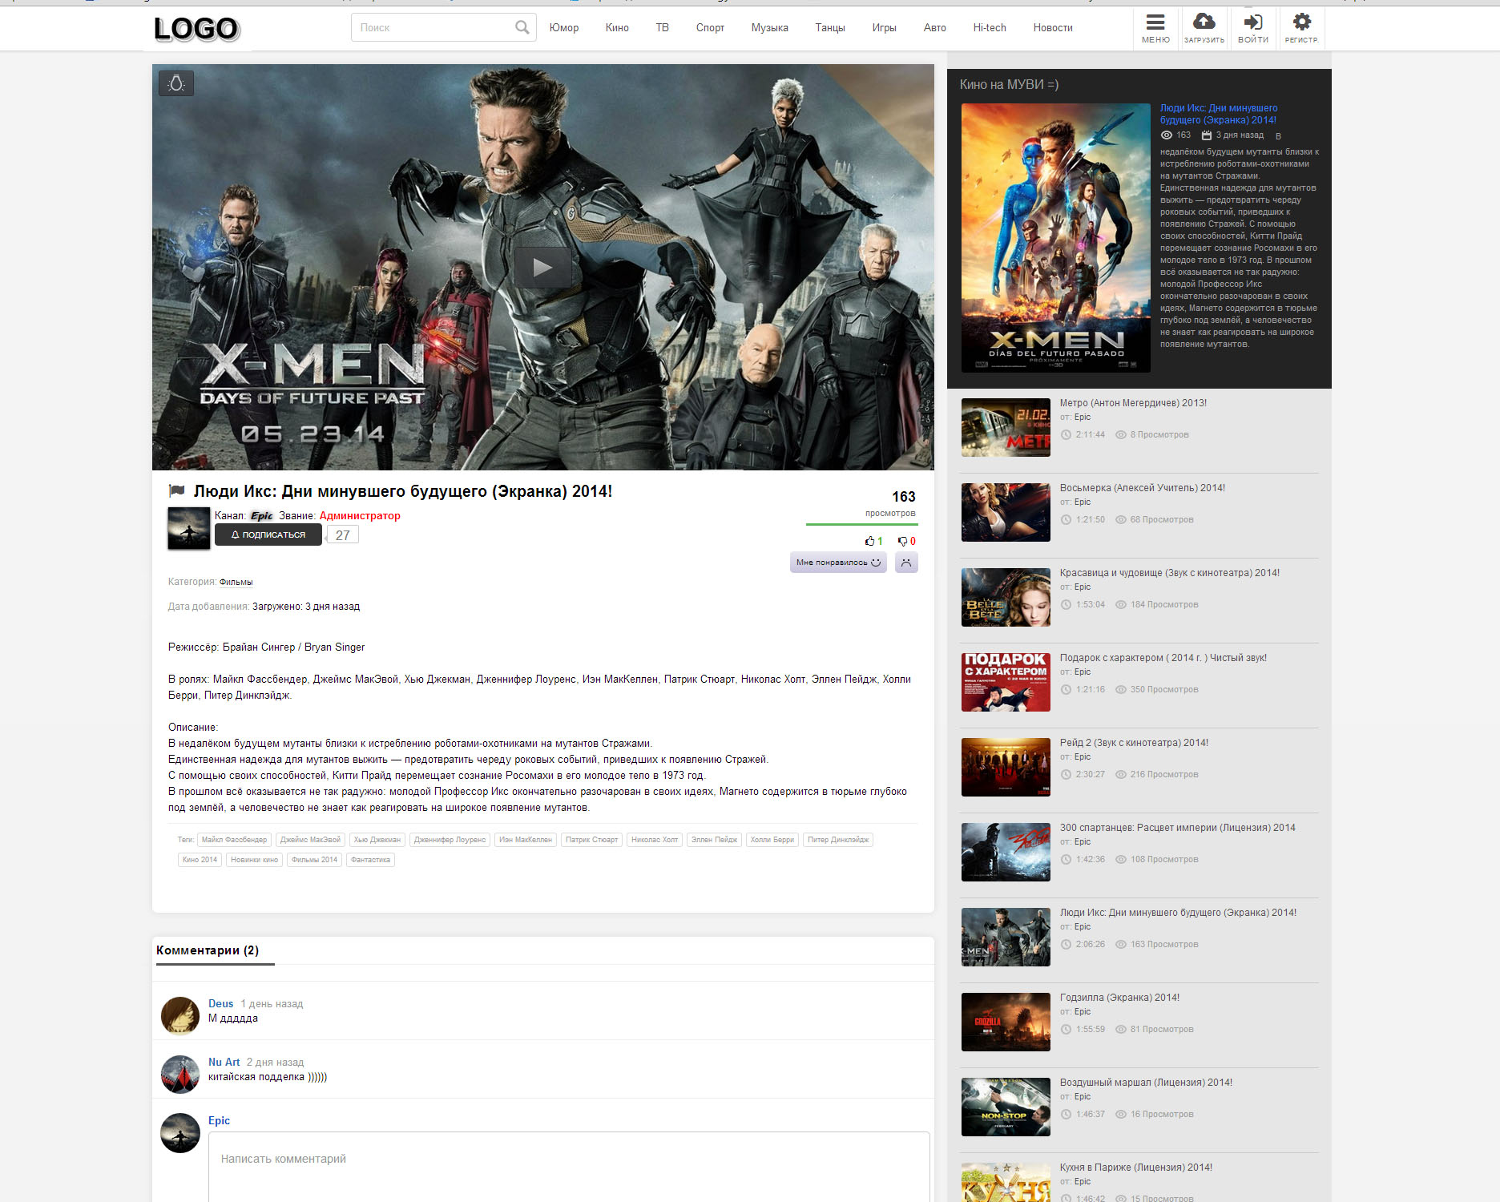Viewport: 1500px width, 1202px height.
Task: Open the Epic channel avatar
Action: [189, 528]
